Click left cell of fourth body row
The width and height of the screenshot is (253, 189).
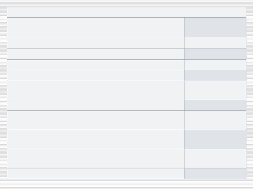(x=96, y=65)
